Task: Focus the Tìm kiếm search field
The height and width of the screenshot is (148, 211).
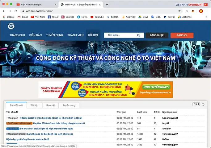Action: pos(124,35)
